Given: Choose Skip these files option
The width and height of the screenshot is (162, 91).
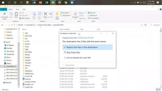Looking at the screenshot, I should coord(72,52).
